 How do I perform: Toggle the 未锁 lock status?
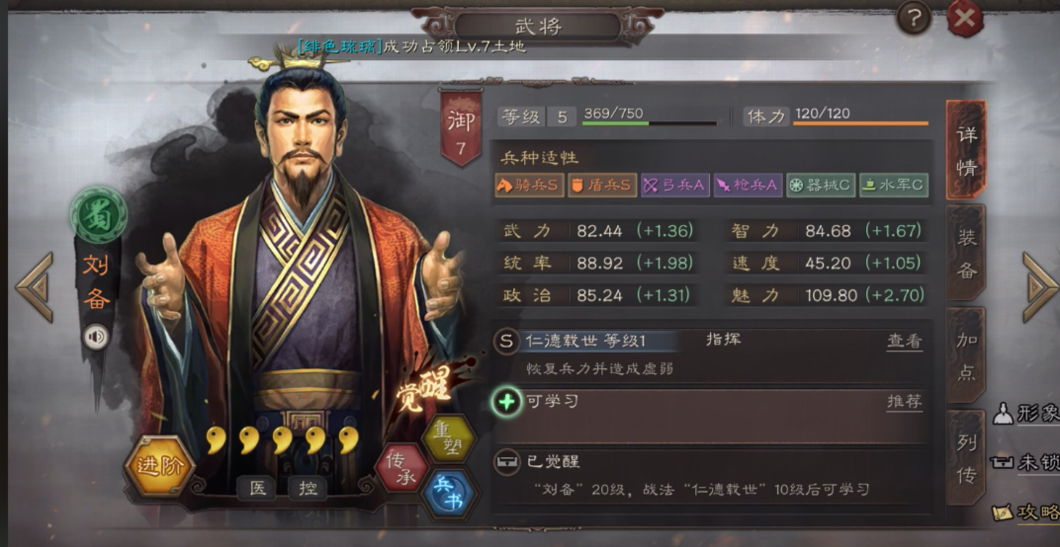(1026, 462)
